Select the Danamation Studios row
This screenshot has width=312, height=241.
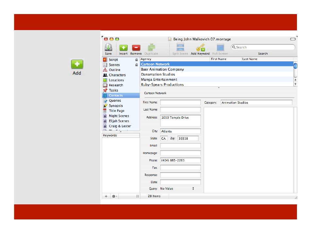[217, 75]
